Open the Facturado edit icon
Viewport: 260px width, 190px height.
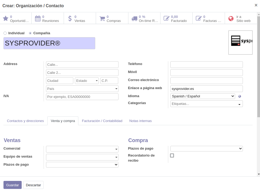(x=166, y=18)
